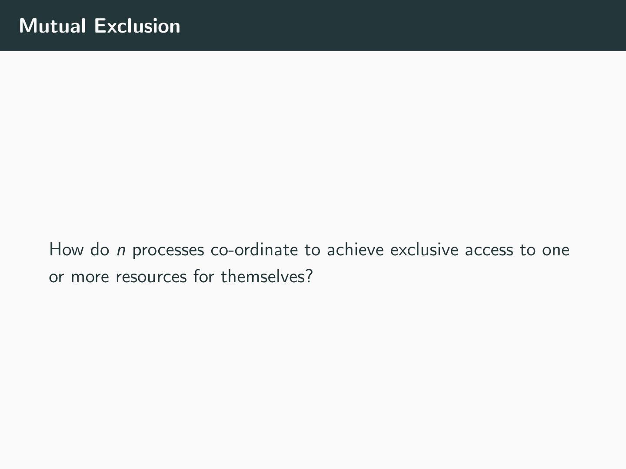The width and height of the screenshot is (626, 469).
Task: Click the word "Mutual" in the slide title
Action: pos(52,26)
